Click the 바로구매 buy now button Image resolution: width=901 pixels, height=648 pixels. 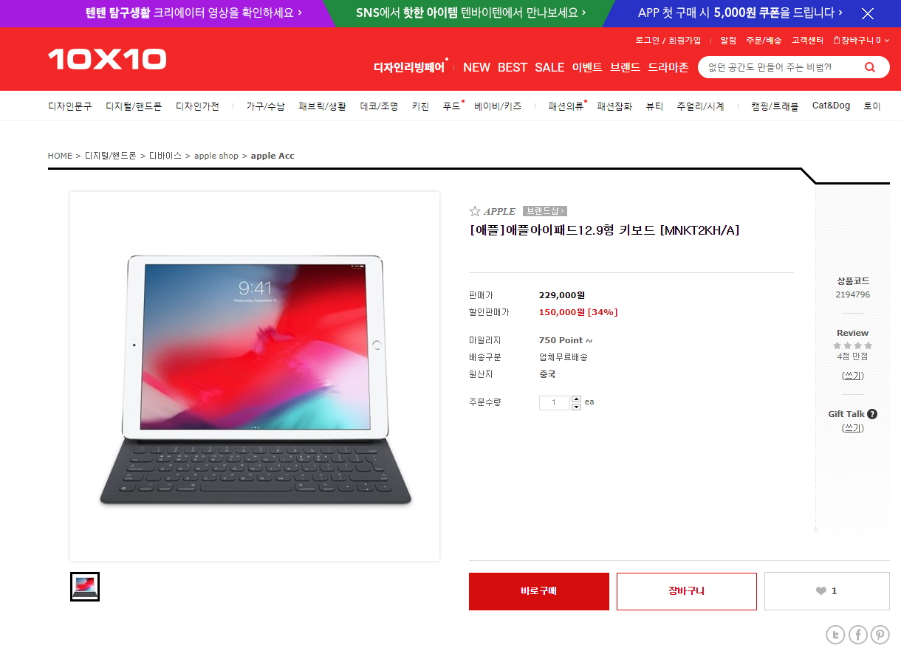coord(539,591)
